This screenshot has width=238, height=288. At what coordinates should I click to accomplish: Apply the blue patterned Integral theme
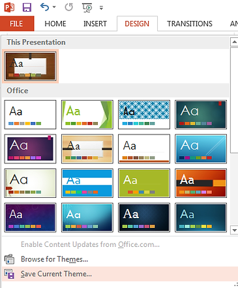(144, 114)
